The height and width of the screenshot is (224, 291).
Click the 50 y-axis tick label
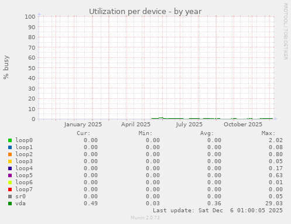pyautogui.click(x=32, y=68)
